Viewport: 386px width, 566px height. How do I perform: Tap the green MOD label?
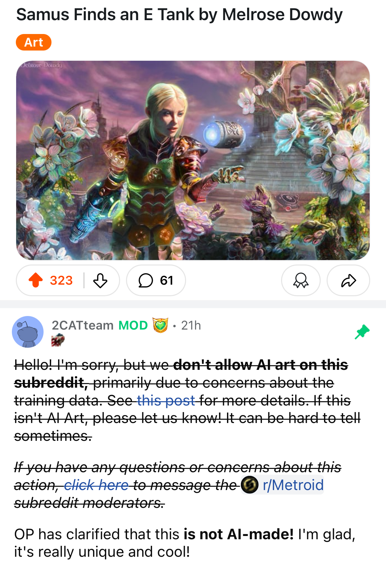[x=133, y=325]
